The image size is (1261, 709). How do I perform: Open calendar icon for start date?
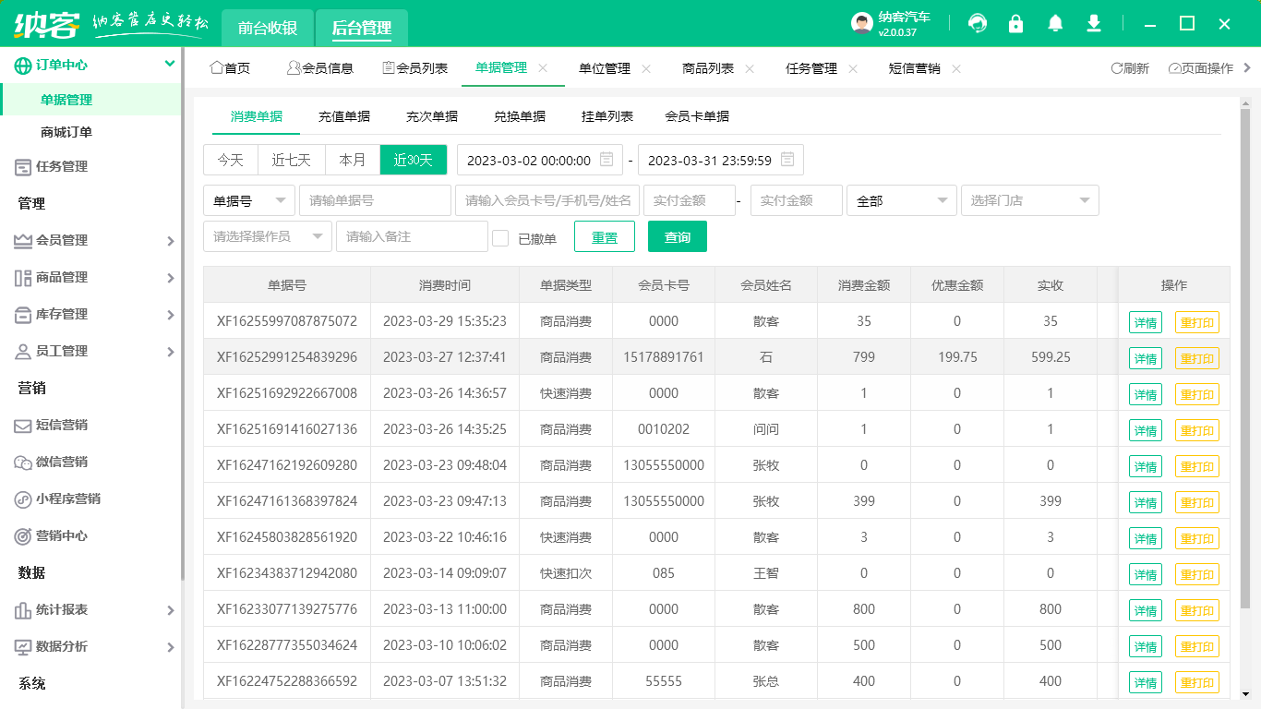click(606, 160)
